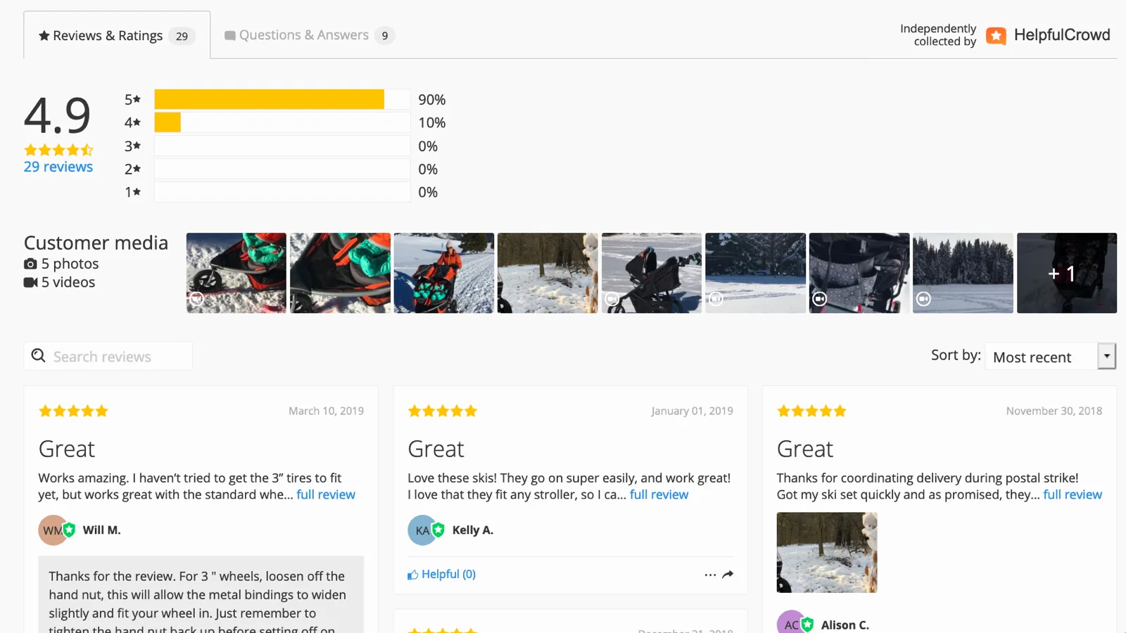View the photo of person pushing stroller
This screenshot has width=1126, height=633.
(x=444, y=273)
